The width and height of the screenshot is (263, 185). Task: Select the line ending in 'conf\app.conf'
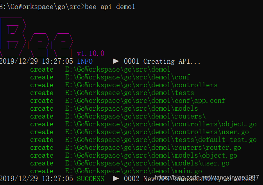click(145, 101)
